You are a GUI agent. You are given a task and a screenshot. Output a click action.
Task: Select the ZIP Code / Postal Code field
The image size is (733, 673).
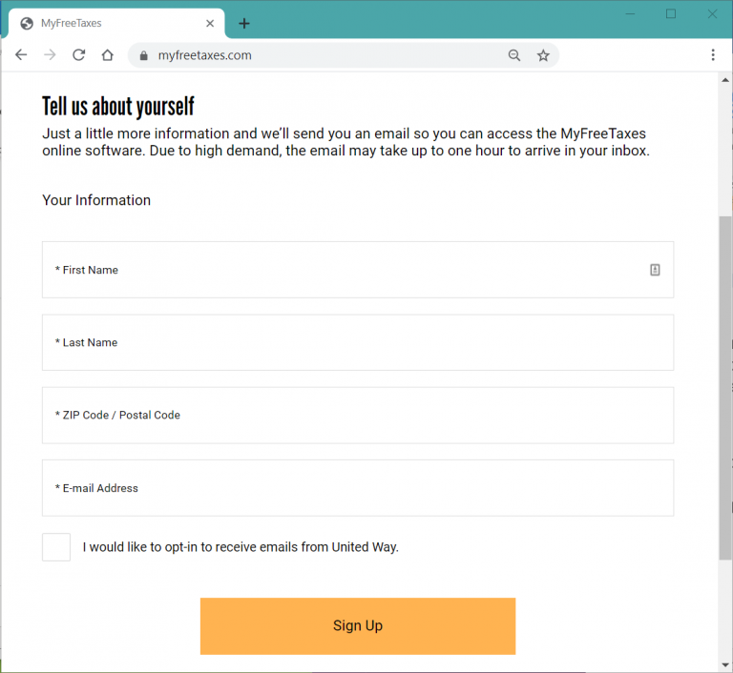358,415
